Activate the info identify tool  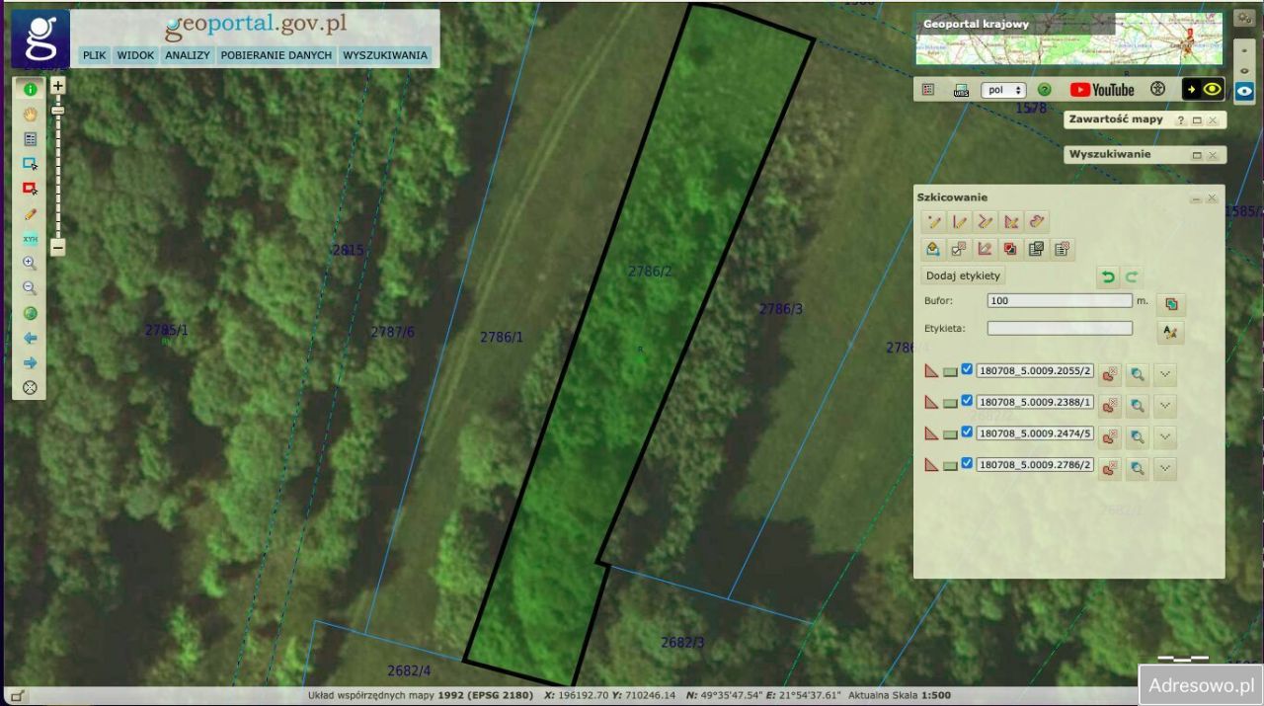(30, 89)
